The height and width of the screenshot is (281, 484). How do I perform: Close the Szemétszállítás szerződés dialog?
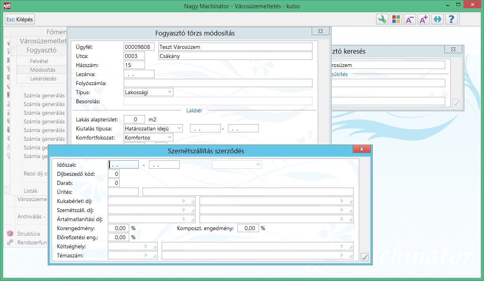click(x=361, y=149)
